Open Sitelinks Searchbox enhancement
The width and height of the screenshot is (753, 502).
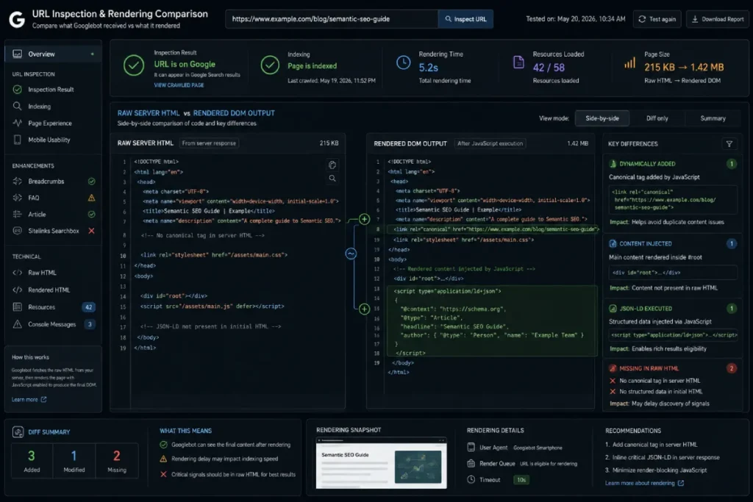point(53,231)
